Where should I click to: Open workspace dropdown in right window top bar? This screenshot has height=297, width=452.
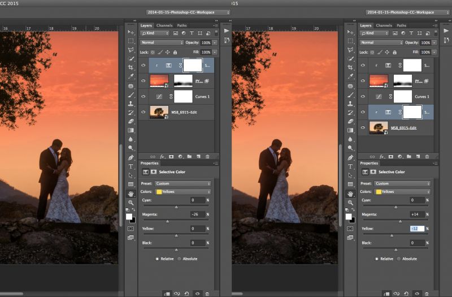407,12
